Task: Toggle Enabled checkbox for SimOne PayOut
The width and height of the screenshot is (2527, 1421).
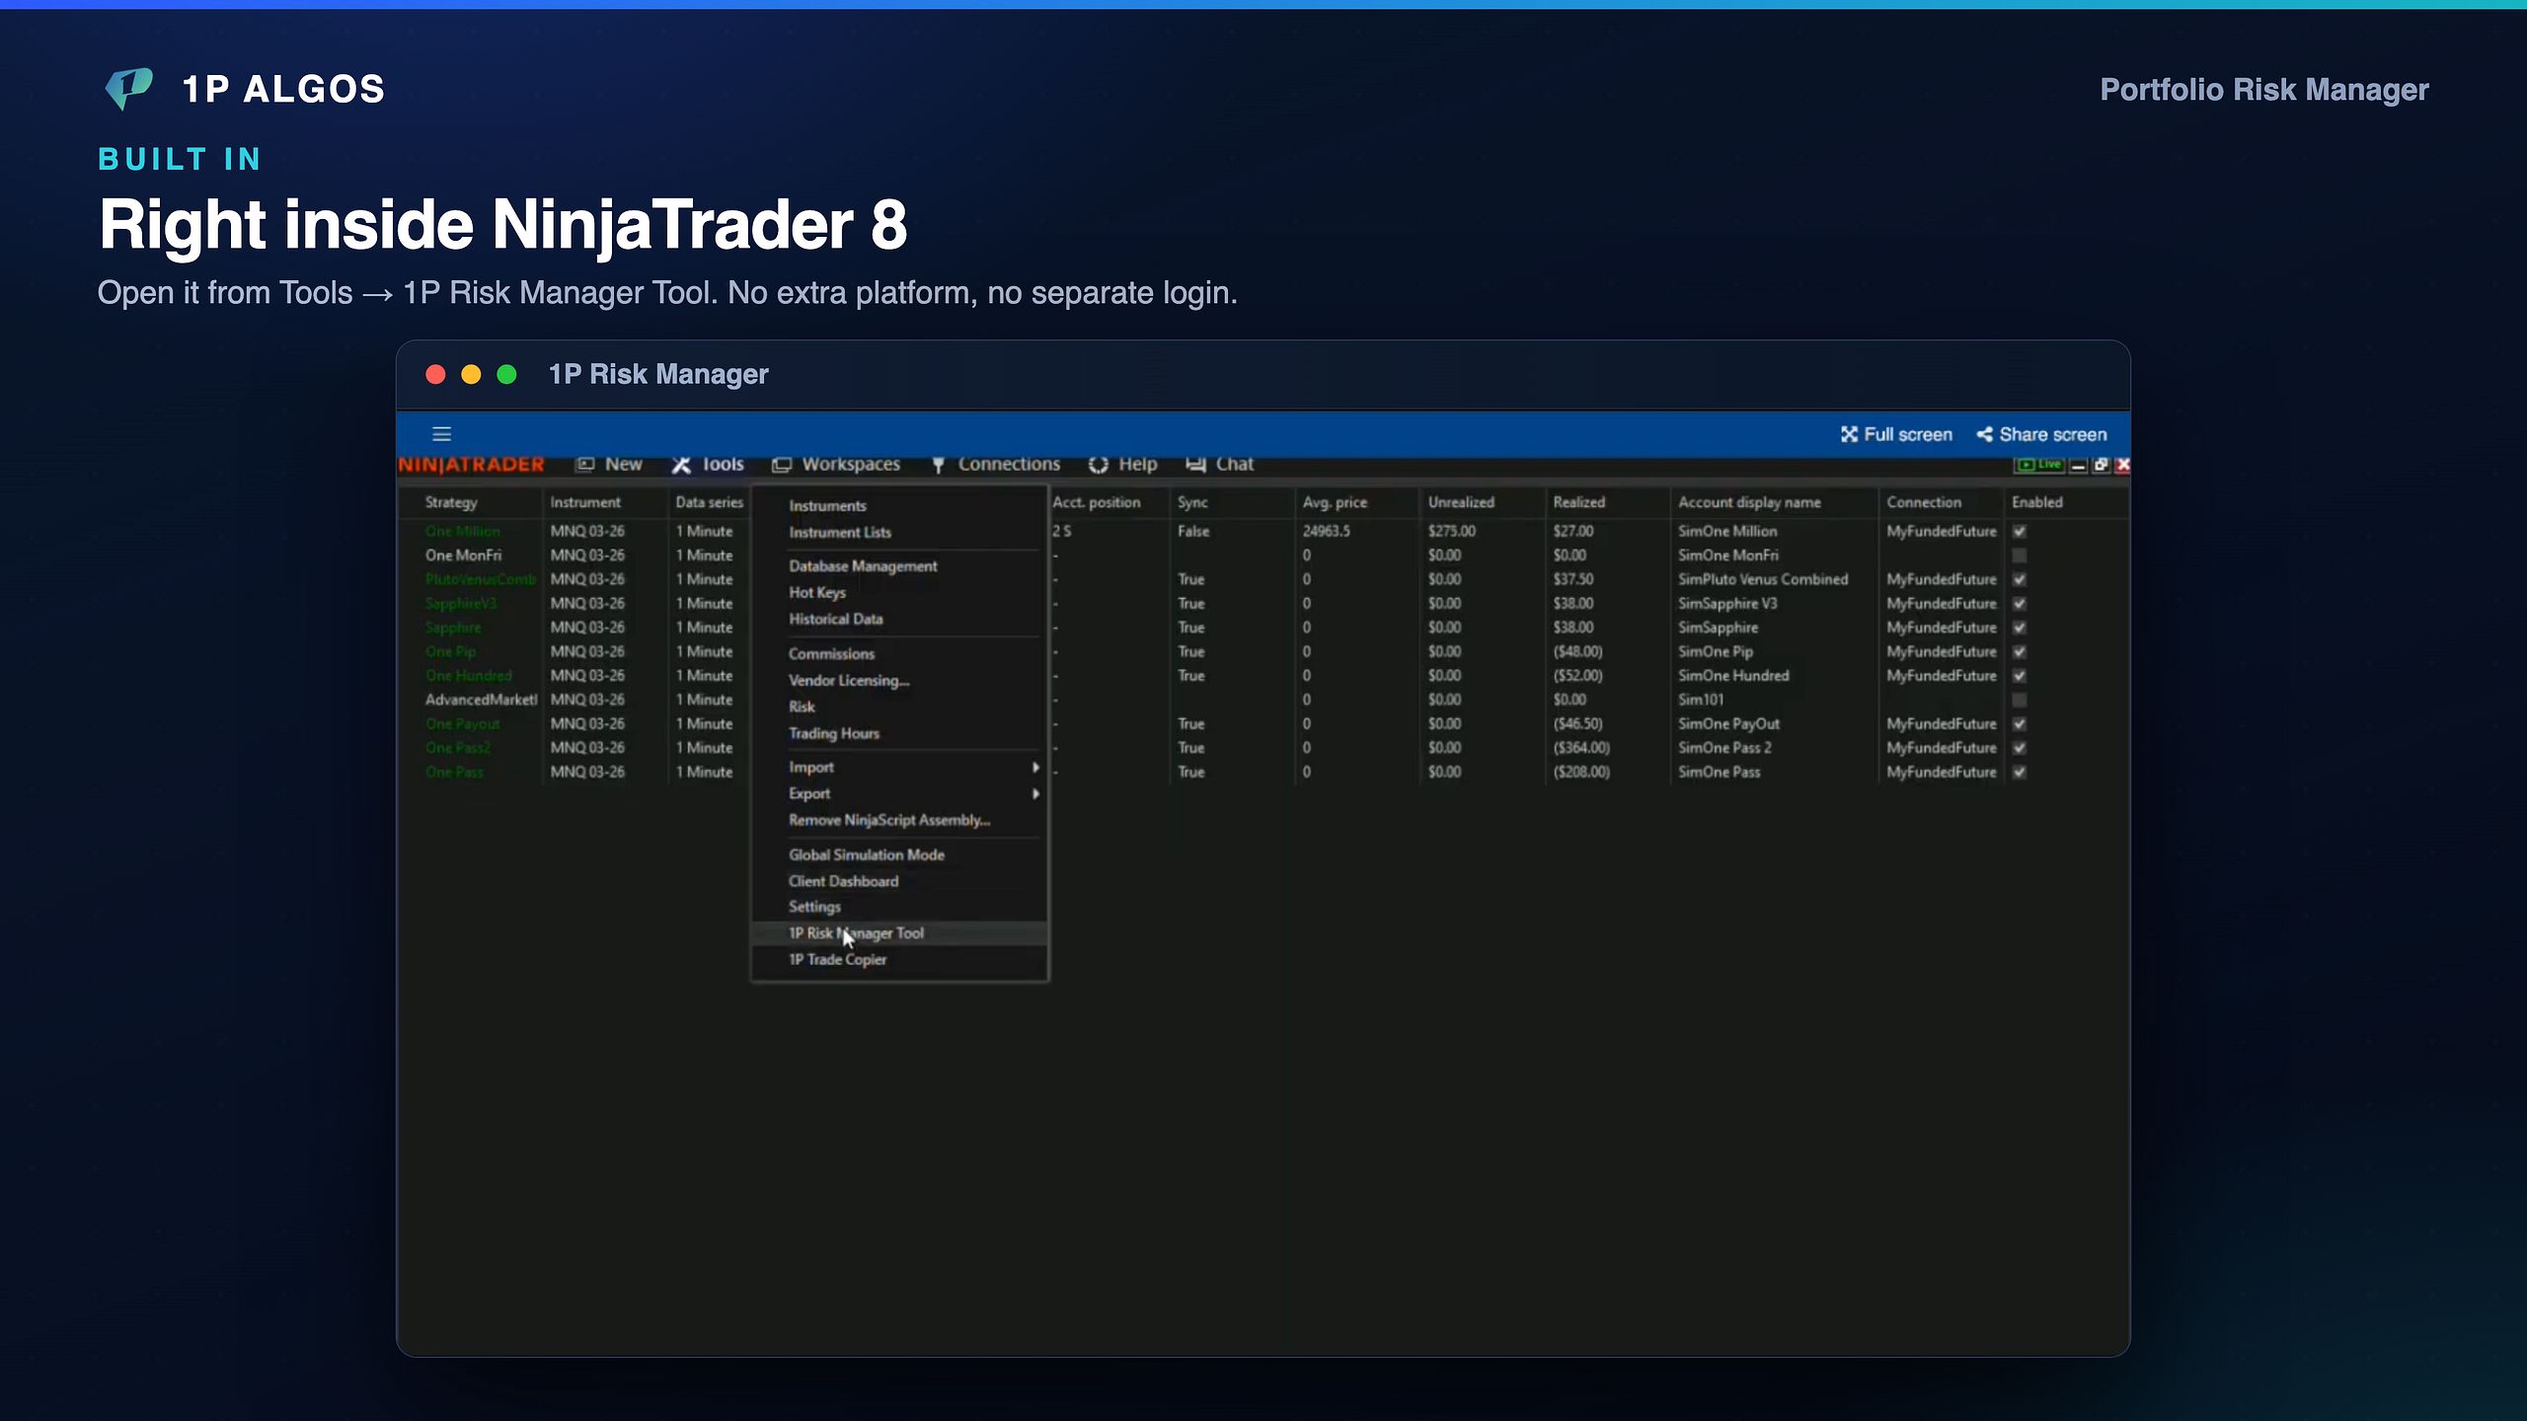Action: (x=2020, y=723)
